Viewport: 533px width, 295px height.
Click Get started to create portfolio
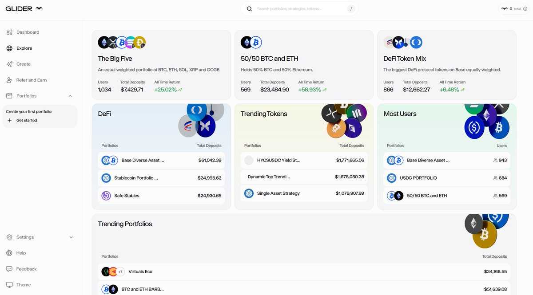click(27, 121)
